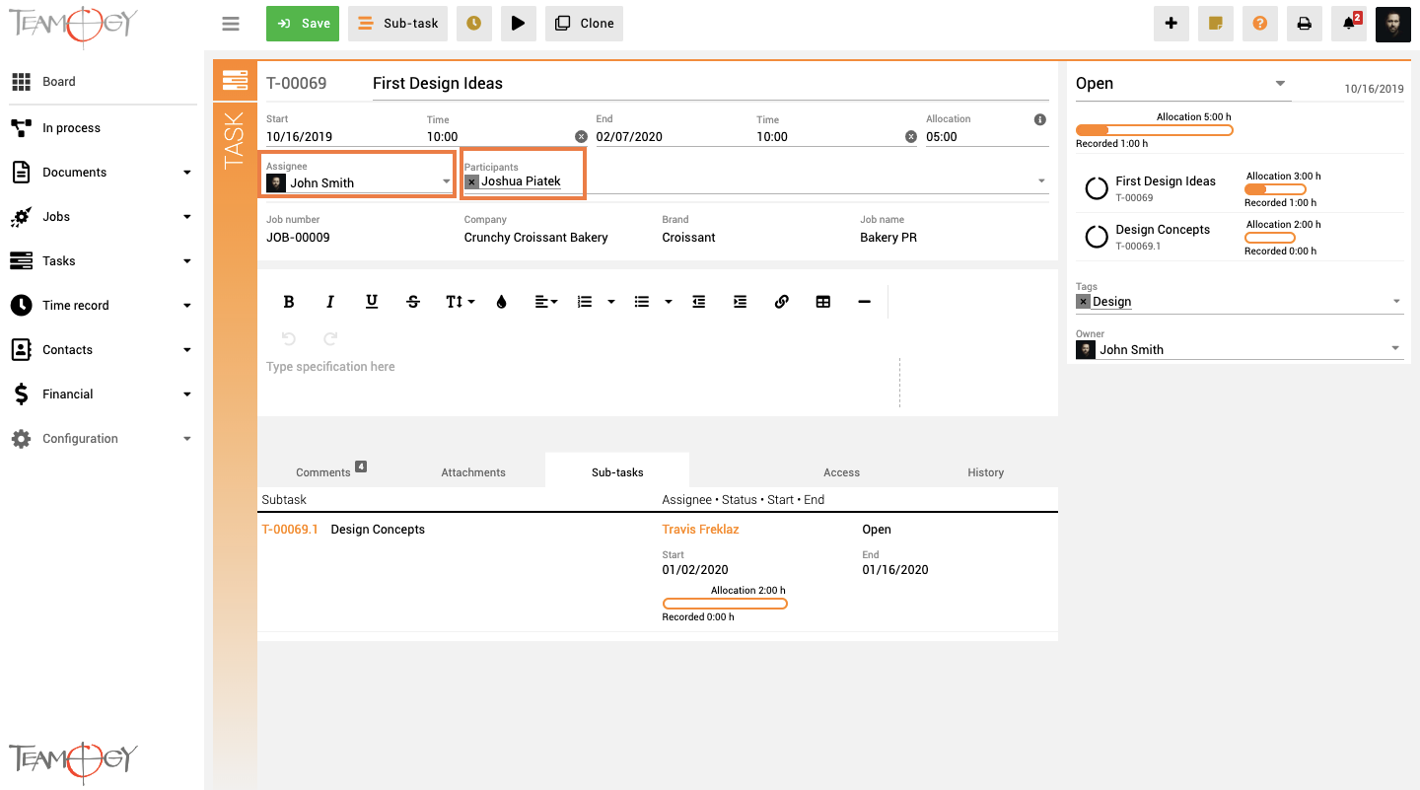Print the task with the printer icon
Image resolution: width=1420 pixels, height=790 pixels.
click(x=1305, y=24)
